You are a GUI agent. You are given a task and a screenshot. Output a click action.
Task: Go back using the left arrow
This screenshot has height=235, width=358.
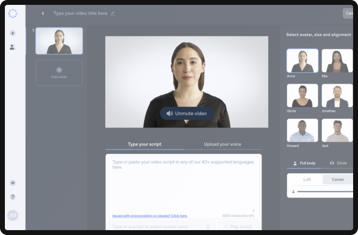[x=43, y=14]
